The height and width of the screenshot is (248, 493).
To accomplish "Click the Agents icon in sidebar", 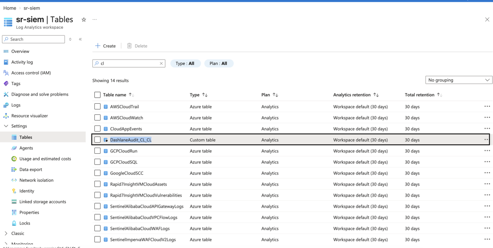I will click(14, 148).
